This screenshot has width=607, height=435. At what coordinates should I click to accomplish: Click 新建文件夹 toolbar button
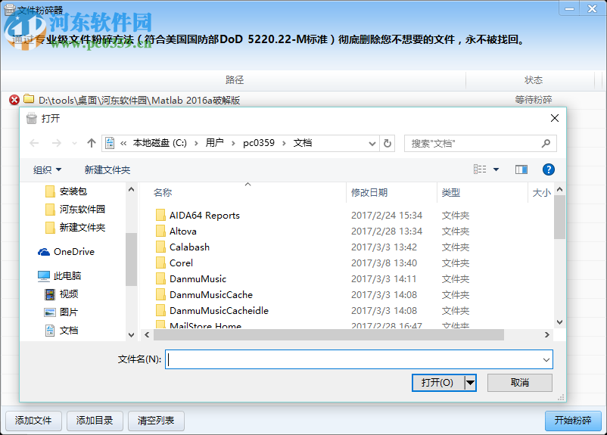107,169
